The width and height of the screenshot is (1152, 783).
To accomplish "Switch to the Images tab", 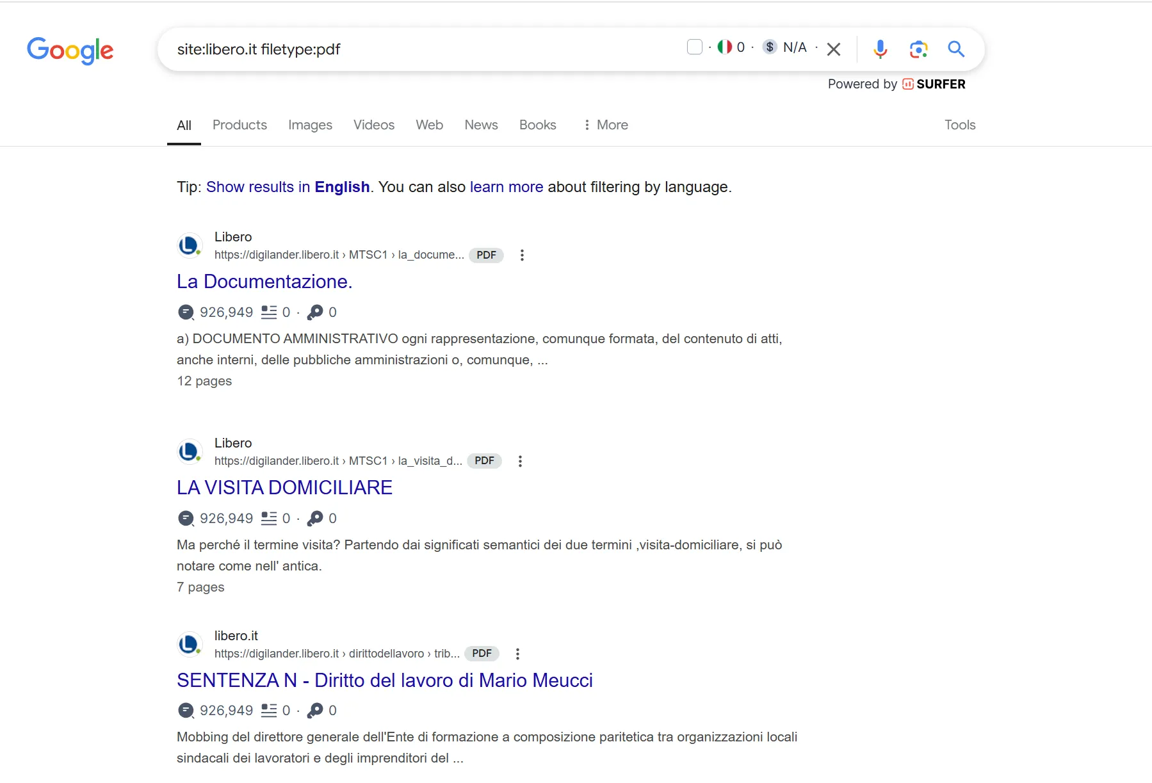I will (x=310, y=125).
